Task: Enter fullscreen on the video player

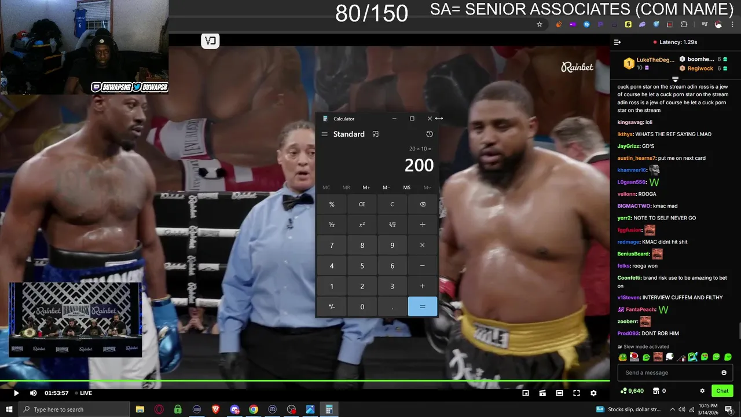Action: [577, 393]
